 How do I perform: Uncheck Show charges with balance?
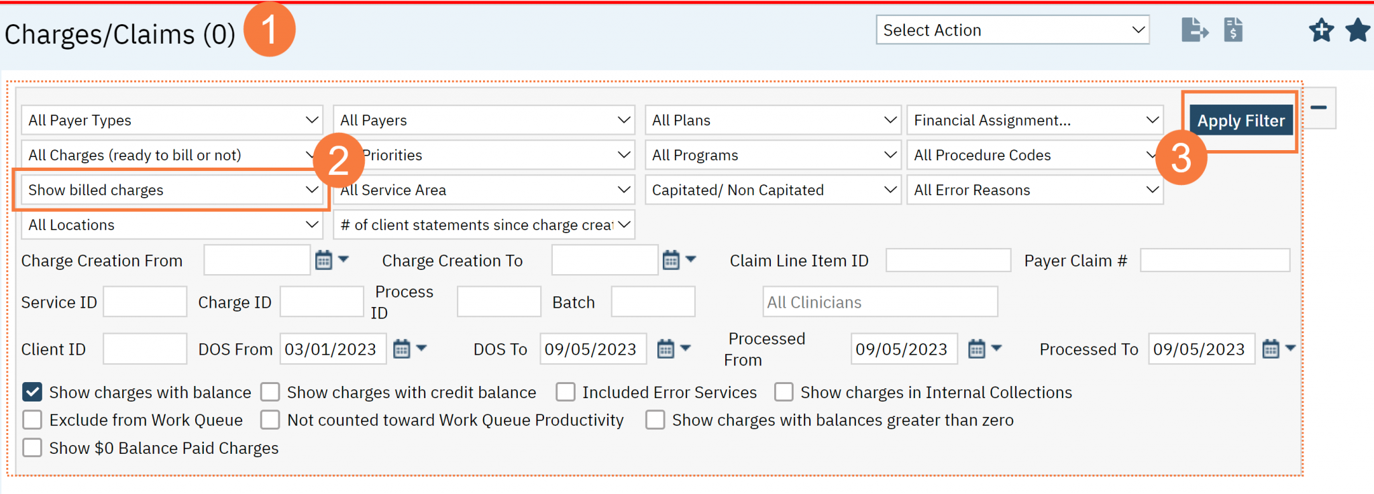click(32, 391)
